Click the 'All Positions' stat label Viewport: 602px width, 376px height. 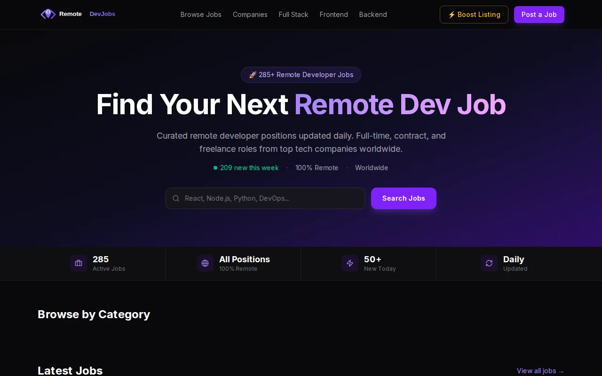[245, 259]
